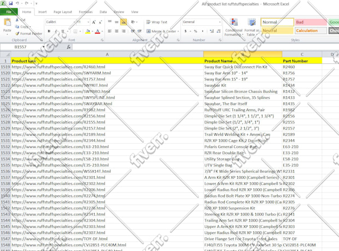
Task: Open the Name Box dropdown arrow
Action: [x=43, y=47]
